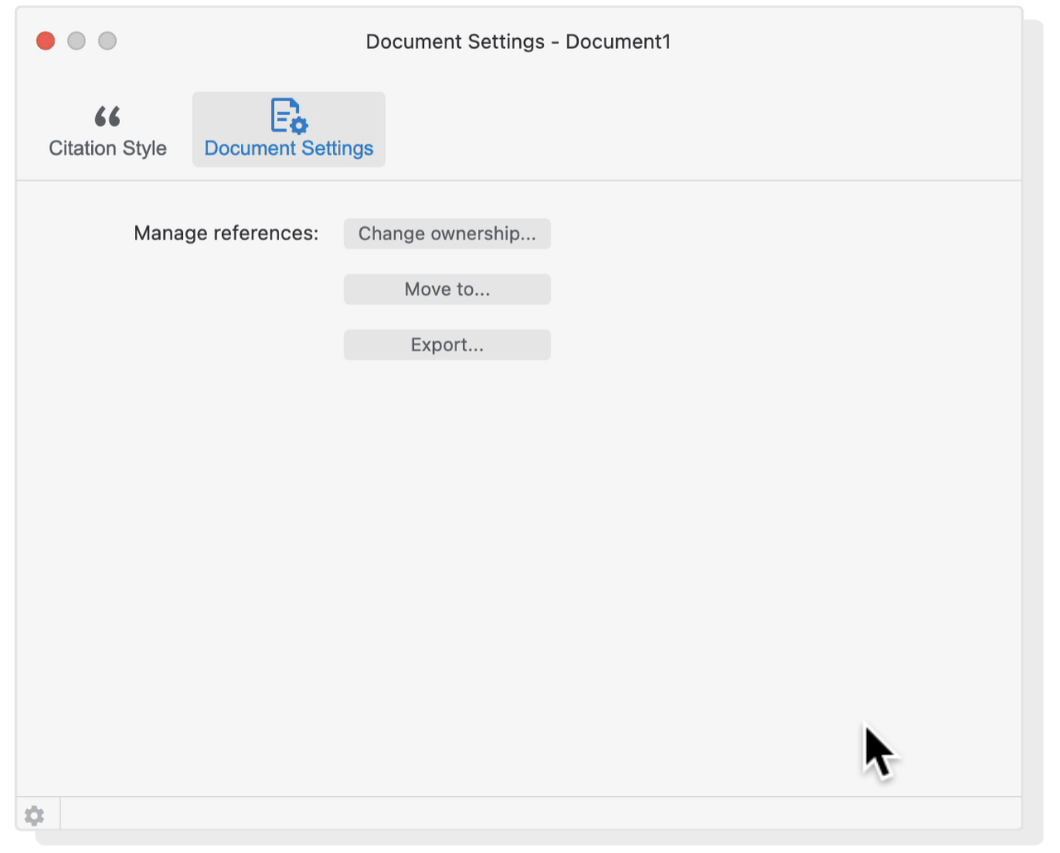Close the Document Settings window
Image resolution: width=1060 pixels, height=853 pixels.
[x=45, y=41]
